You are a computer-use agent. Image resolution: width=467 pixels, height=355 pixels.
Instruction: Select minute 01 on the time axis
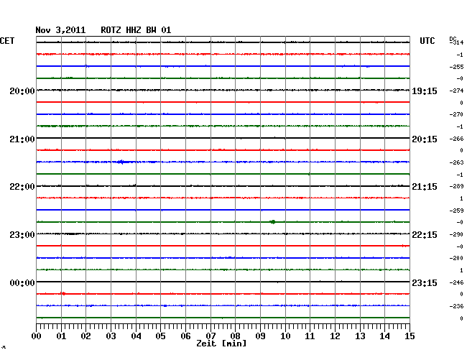61,336
